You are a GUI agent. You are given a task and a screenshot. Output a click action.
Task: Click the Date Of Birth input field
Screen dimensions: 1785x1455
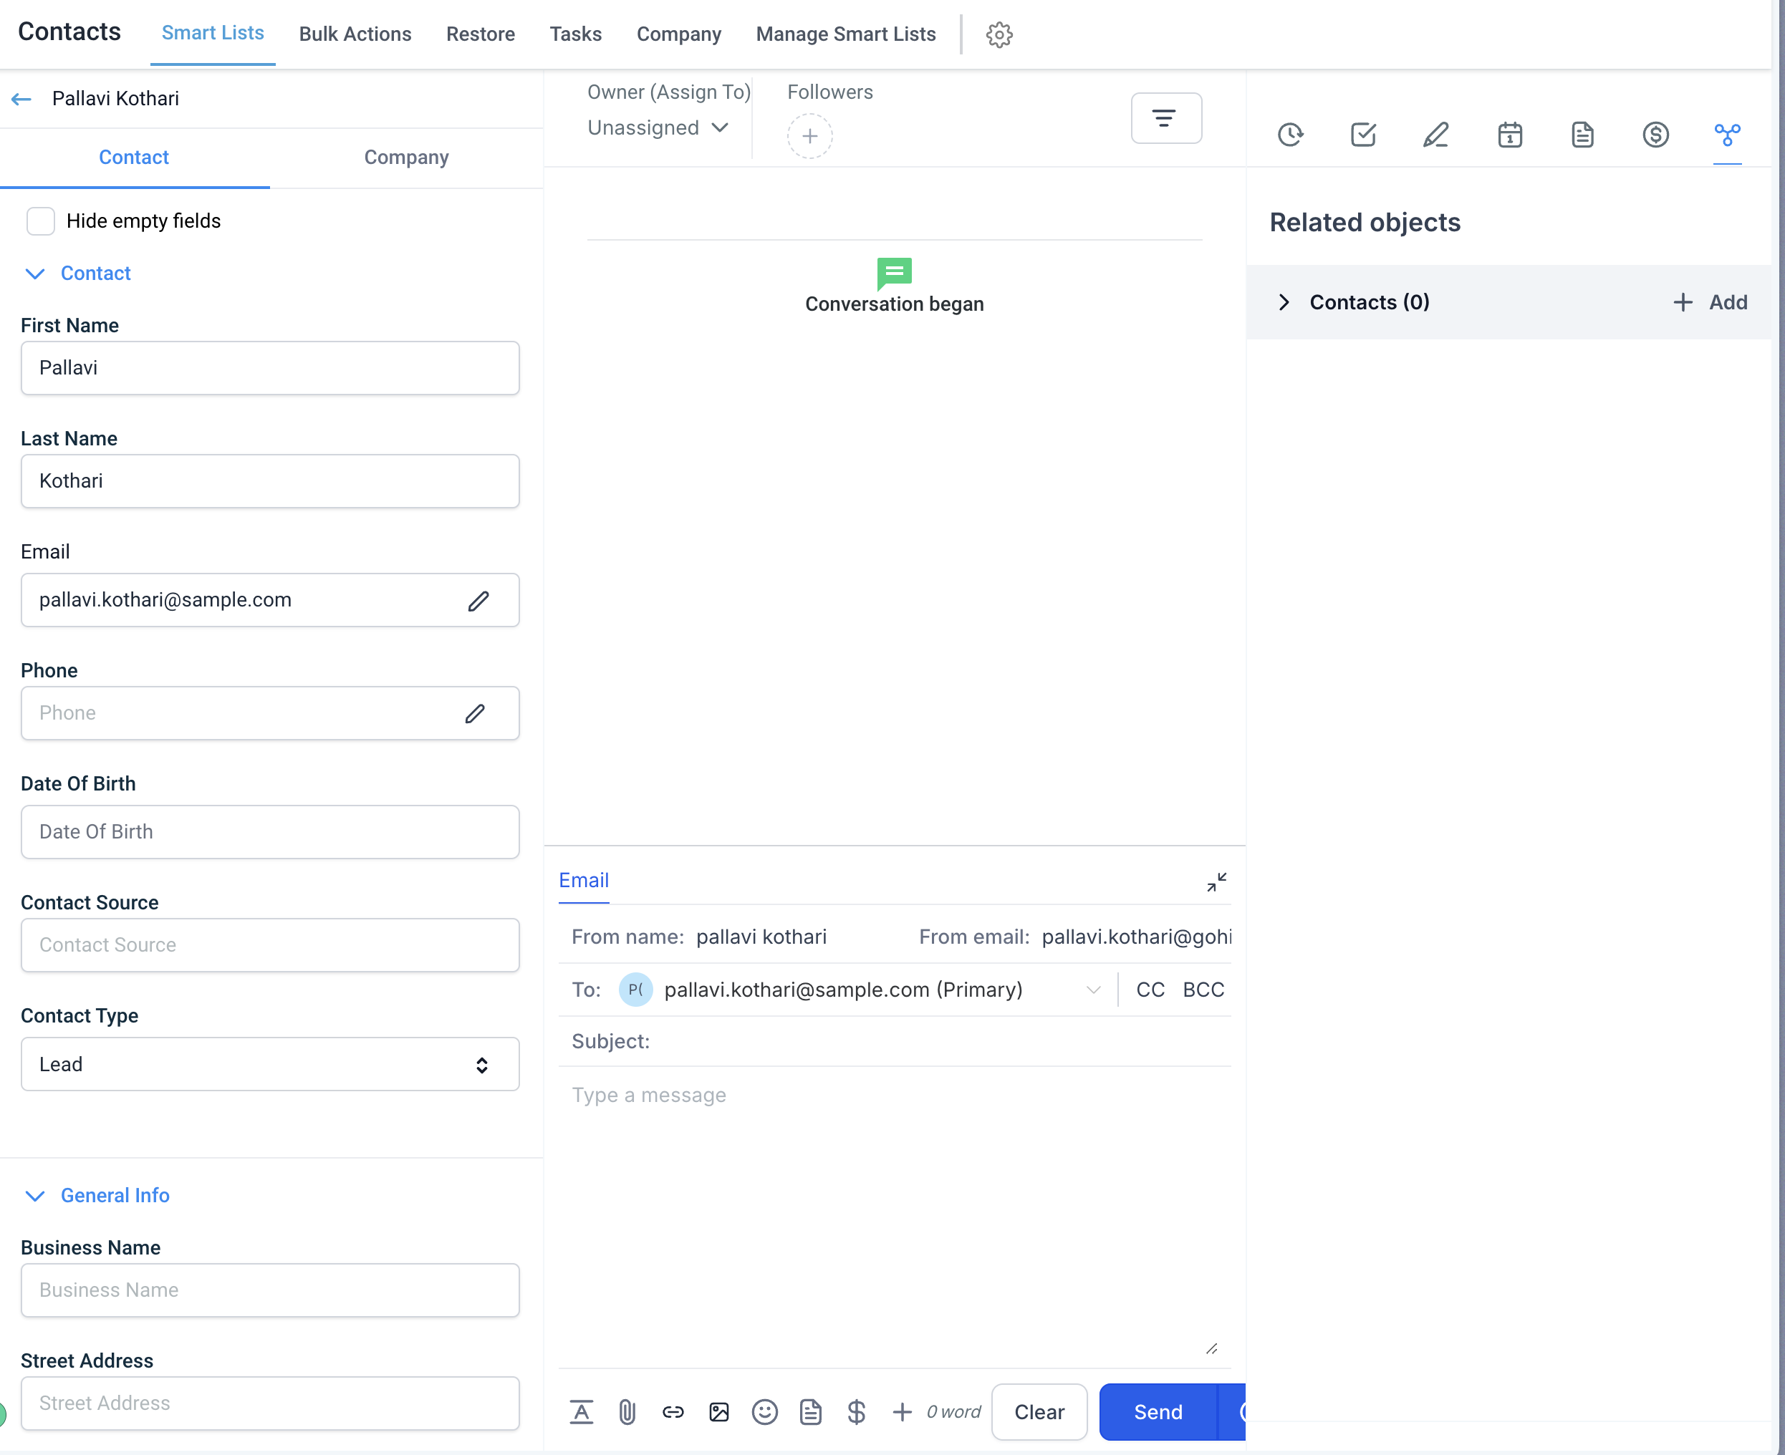tap(270, 831)
